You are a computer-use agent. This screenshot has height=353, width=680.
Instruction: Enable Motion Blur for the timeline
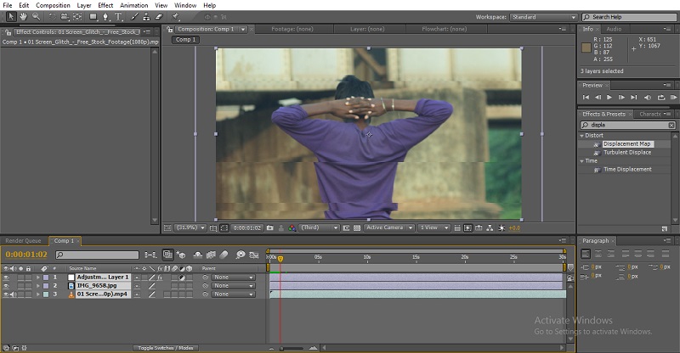(x=224, y=255)
